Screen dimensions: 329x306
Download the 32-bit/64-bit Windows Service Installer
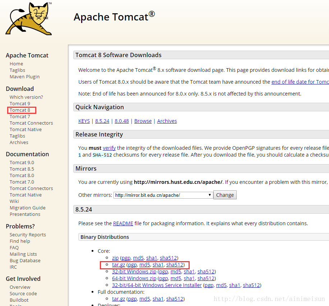[157, 285]
